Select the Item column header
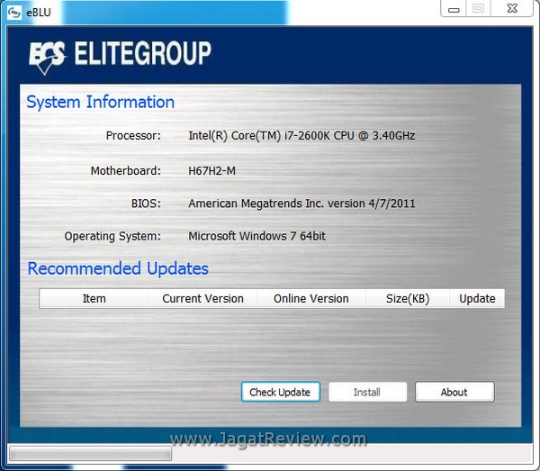The image size is (540, 471). pyautogui.click(x=94, y=298)
